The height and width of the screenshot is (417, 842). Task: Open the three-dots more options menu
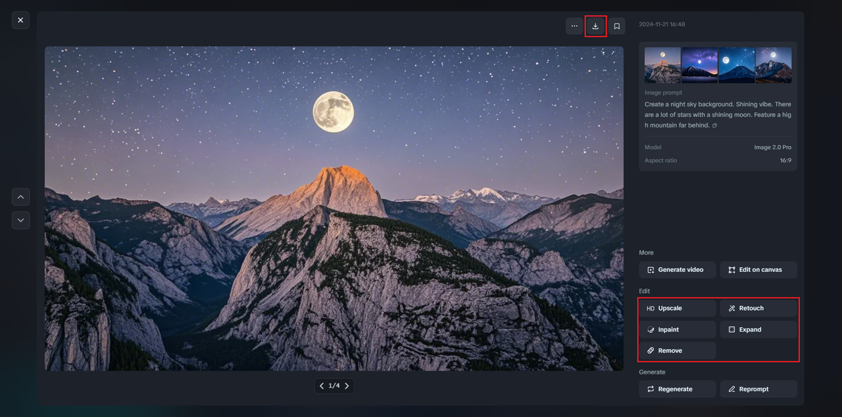[x=574, y=26]
